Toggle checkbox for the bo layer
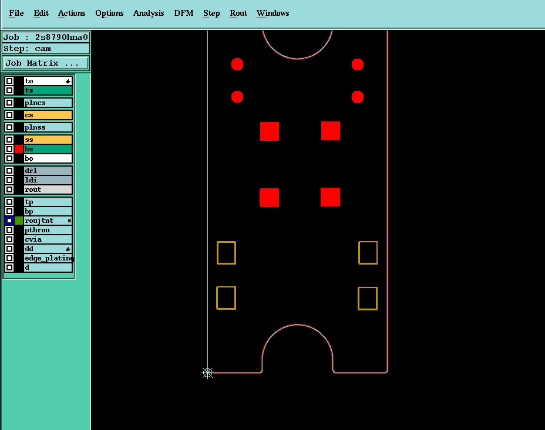Image resolution: width=545 pixels, height=430 pixels. click(9, 158)
